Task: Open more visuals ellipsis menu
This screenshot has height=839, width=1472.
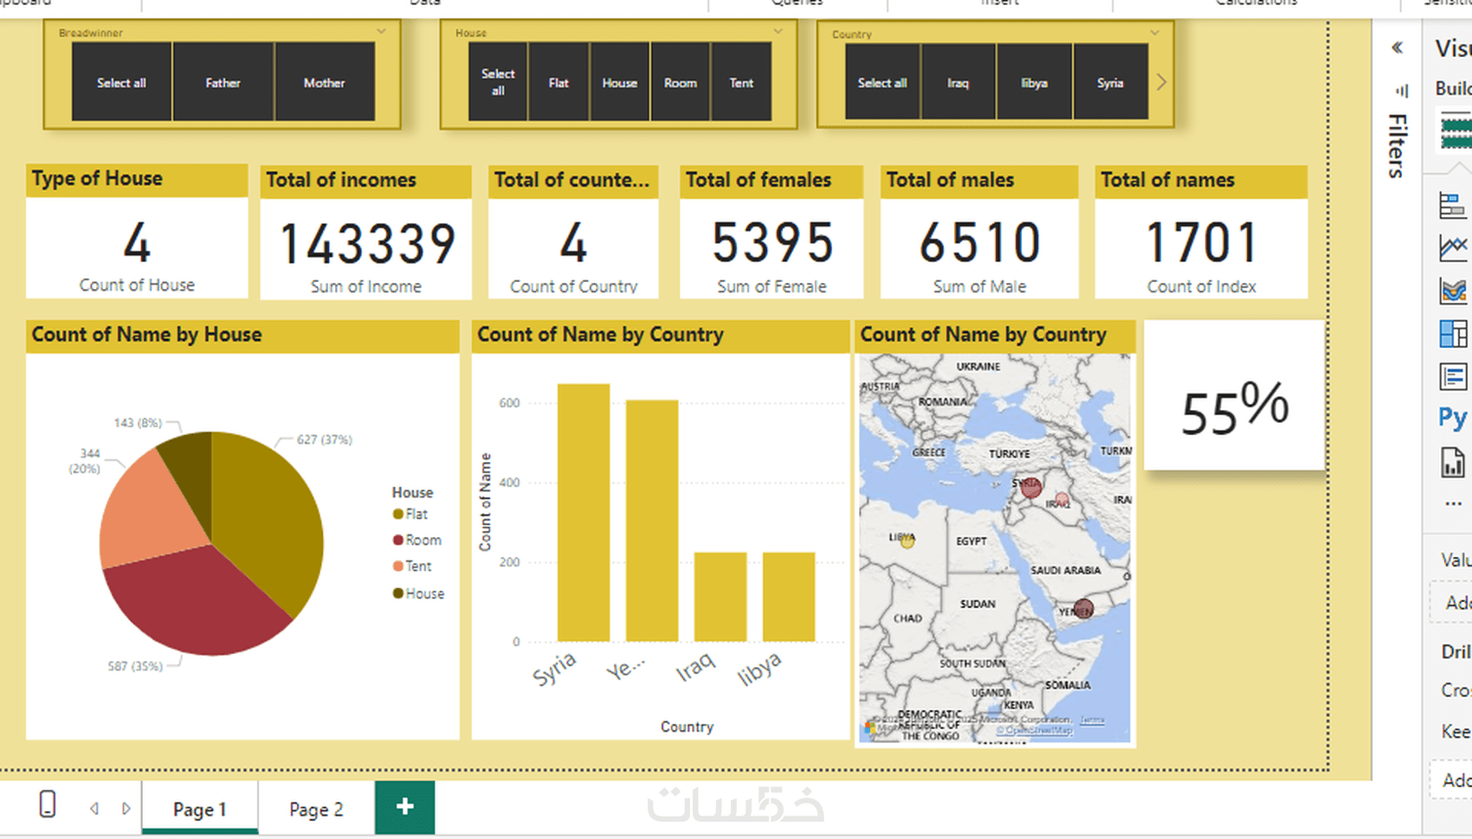Action: (1453, 503)
